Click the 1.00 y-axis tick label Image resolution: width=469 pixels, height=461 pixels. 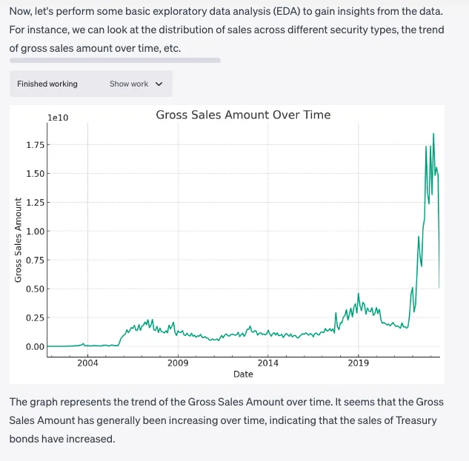(x=36, y=232)
